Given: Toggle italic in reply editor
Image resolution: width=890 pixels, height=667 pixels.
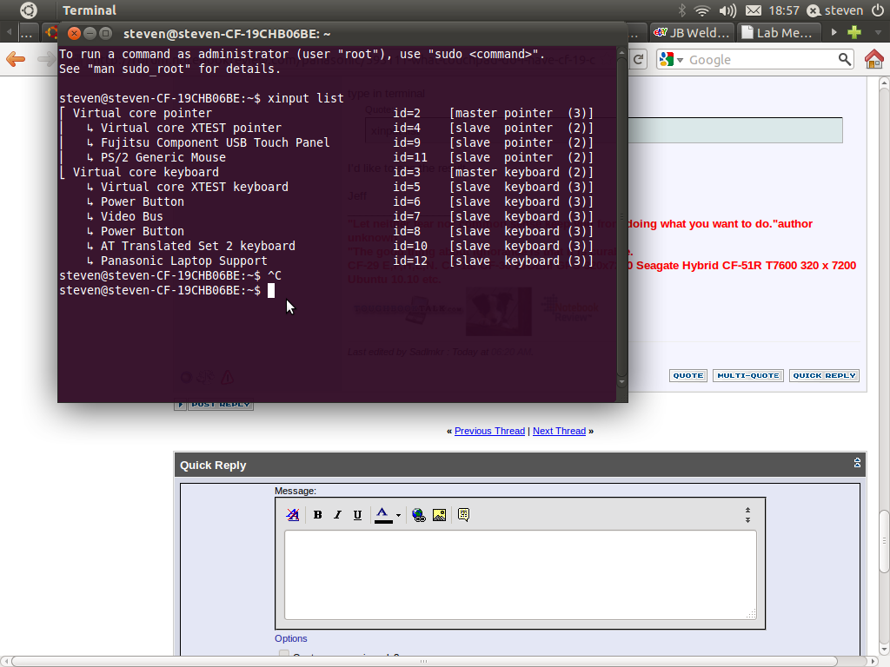Looking at the screenshot, I should coord(338,514).
